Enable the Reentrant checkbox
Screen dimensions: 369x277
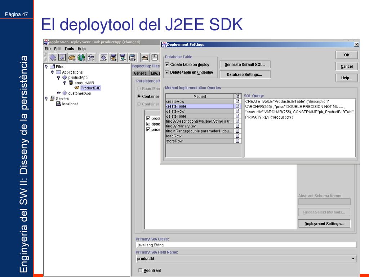click(x=141, y=270)
